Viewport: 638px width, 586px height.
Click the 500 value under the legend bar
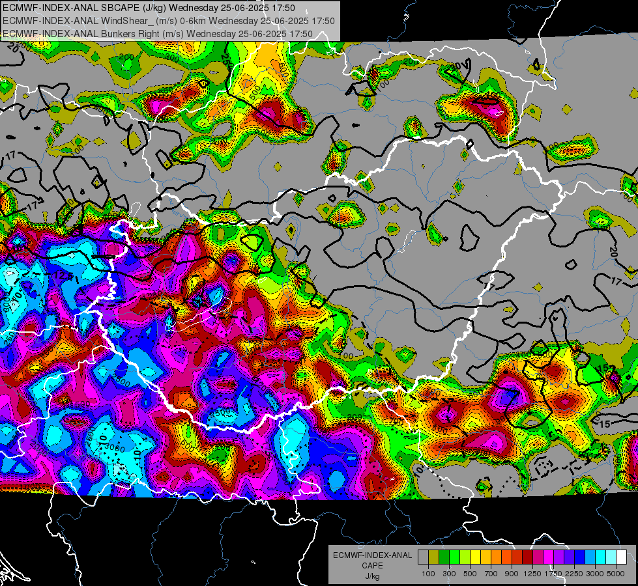click(x=470, y=574)
